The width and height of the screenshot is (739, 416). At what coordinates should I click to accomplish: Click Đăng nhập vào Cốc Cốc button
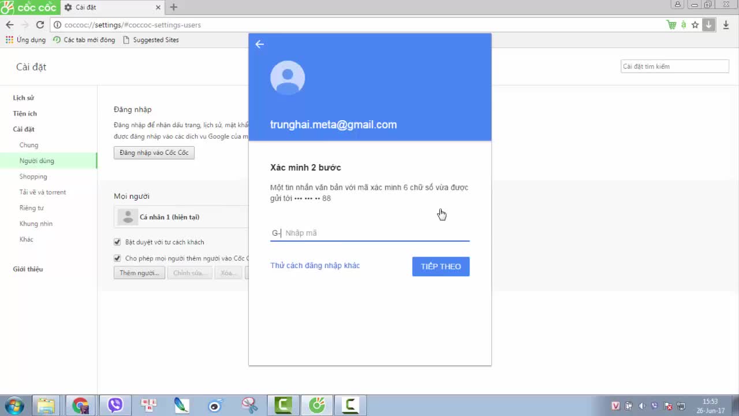click(154, 153)
